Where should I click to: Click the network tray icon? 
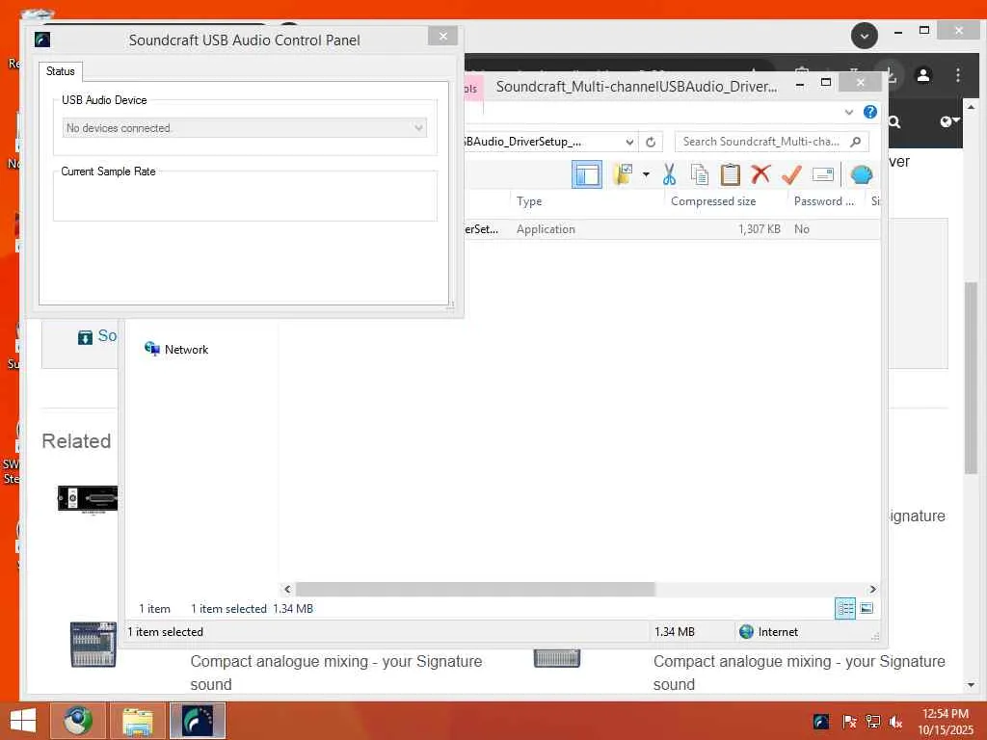[872, 722]
